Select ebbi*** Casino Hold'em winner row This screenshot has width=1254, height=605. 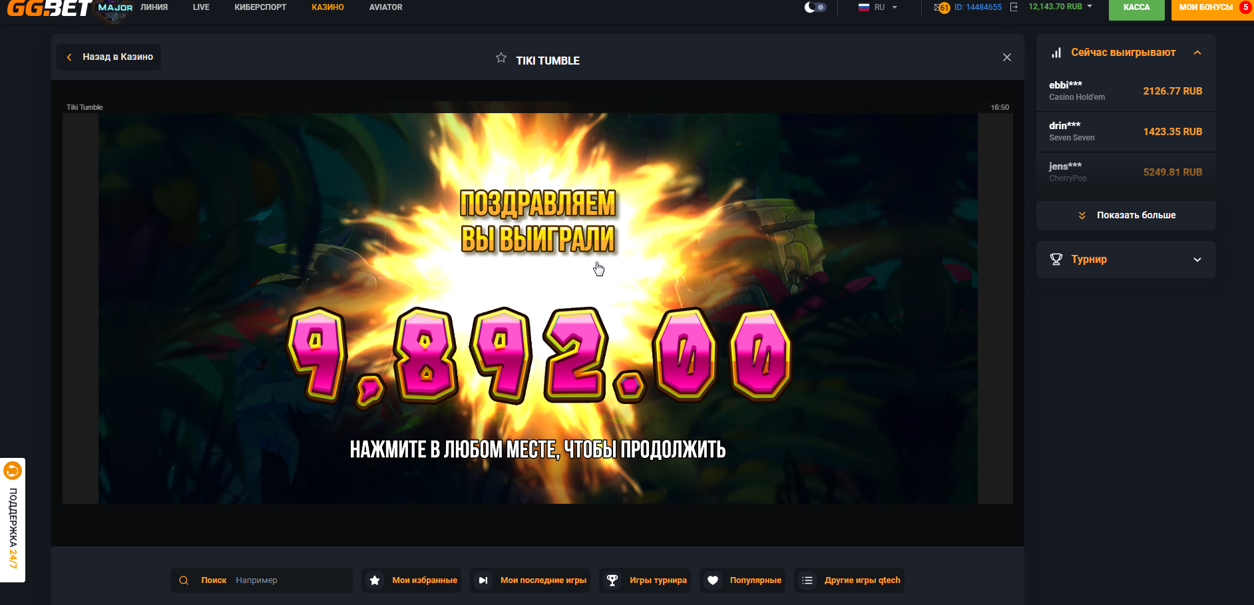point(1126,91)
